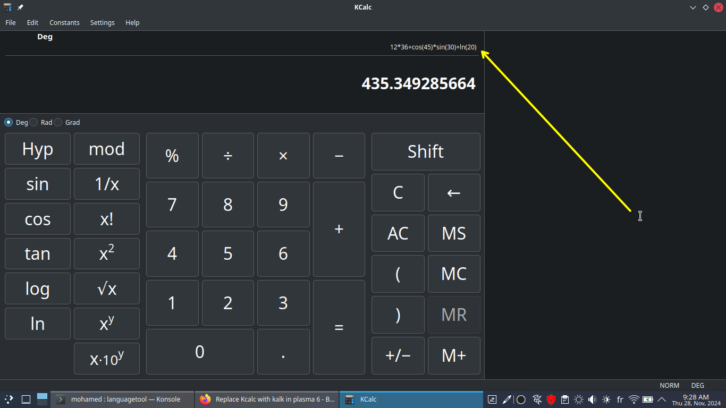
Task: Click the x! factorial button
Action: [x=107, y=219]
